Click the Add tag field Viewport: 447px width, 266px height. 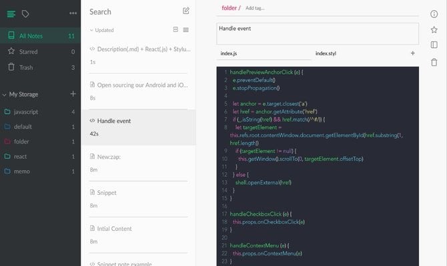point(255,8)
